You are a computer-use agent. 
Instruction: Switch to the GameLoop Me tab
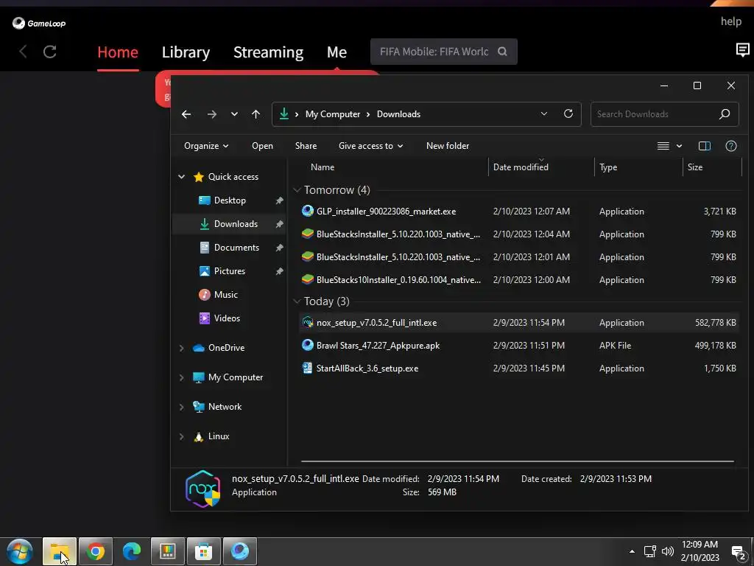pyautogui.click(x=337, y=52)
